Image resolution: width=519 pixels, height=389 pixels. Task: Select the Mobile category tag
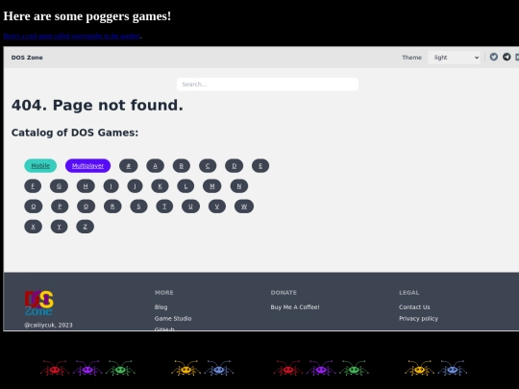[x=40, y=166]
